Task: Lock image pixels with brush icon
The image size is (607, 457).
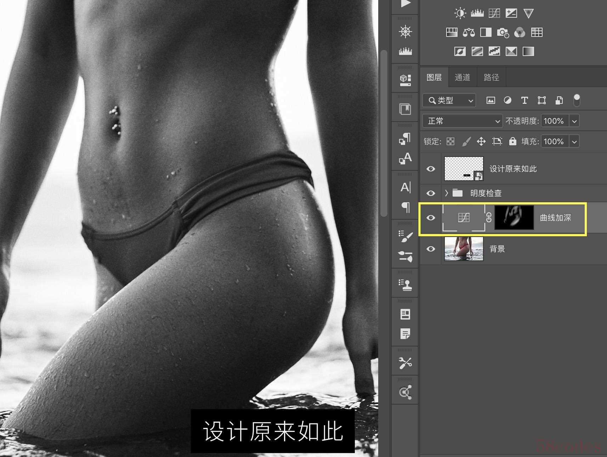Action: [x=466, y=142]
